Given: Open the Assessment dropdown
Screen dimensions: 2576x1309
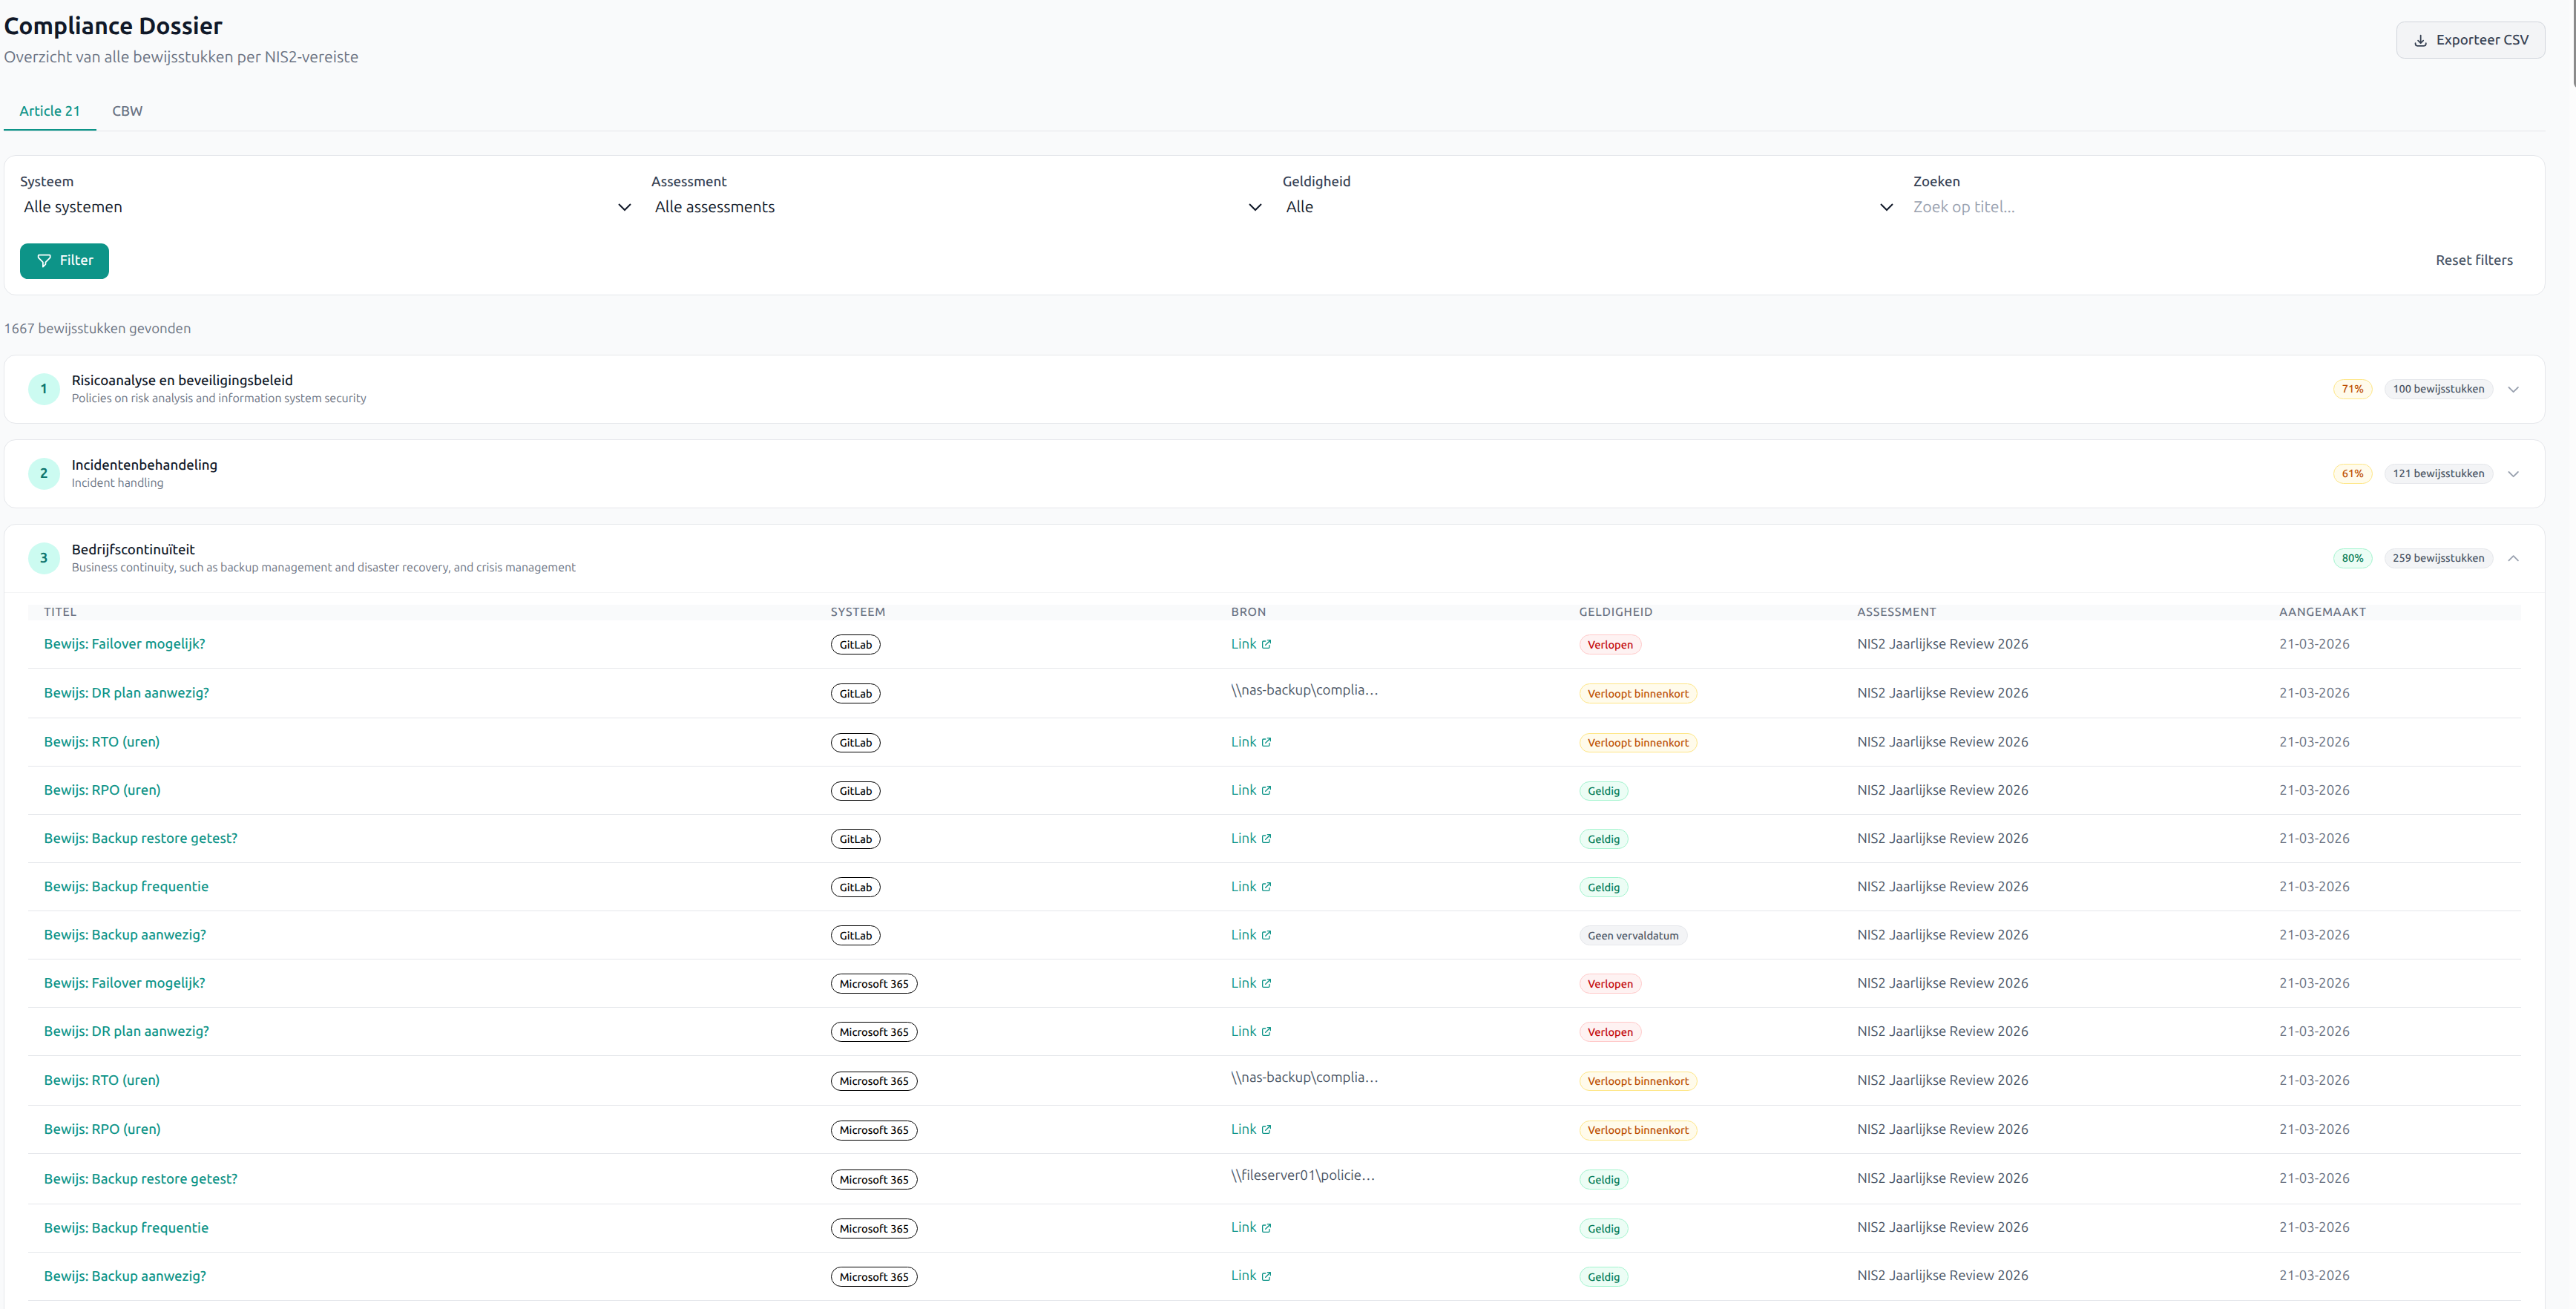Looking at the screenshot, I should click(956, 207).
